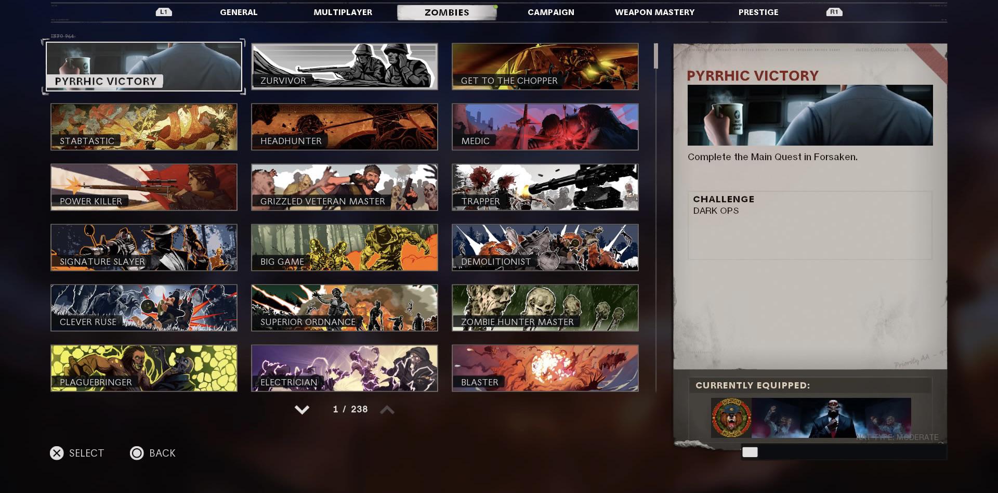Viewport: 998px width, 493px height.
Task: Click the R1 next-tab bumper icon
Action: 834,12
